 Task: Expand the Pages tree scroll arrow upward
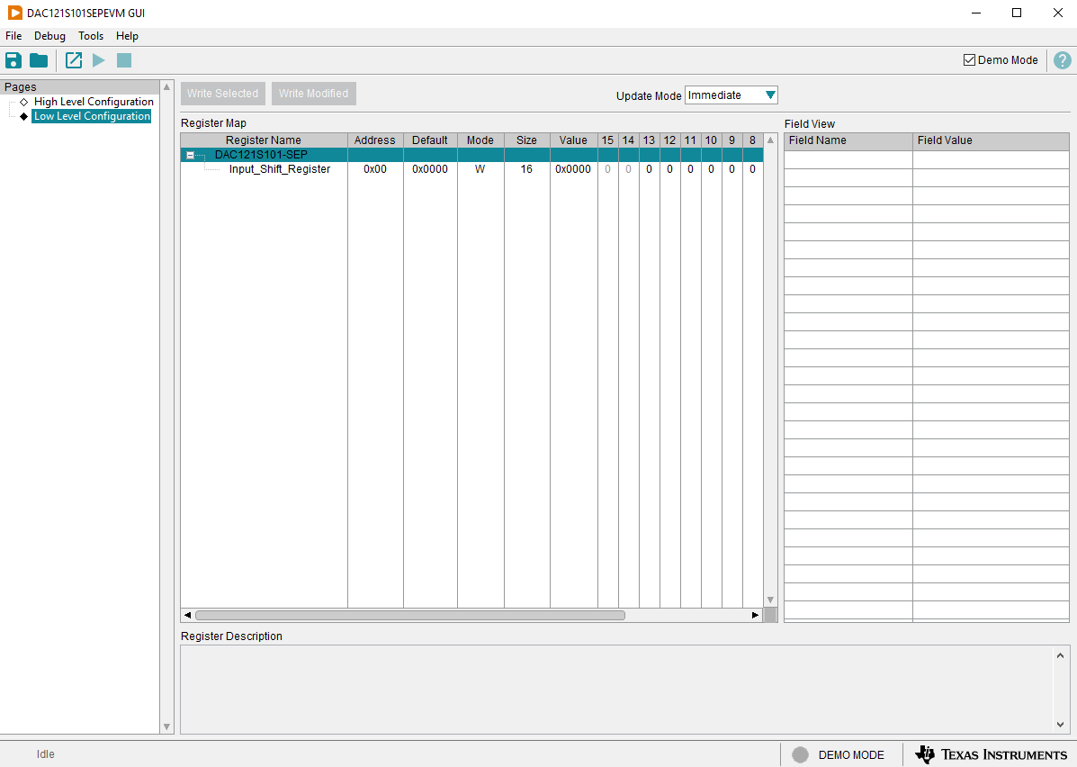pyautogui.click(x=166, y=86)
